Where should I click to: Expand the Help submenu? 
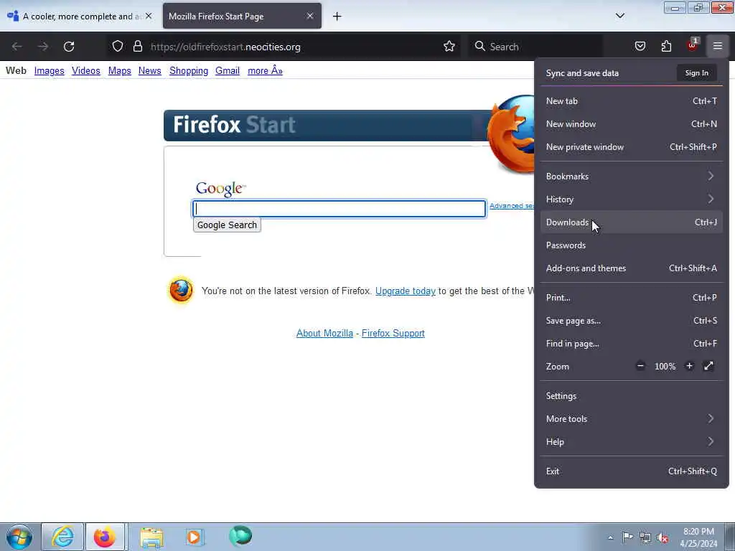pyautogui.click(x=632, y=441)
